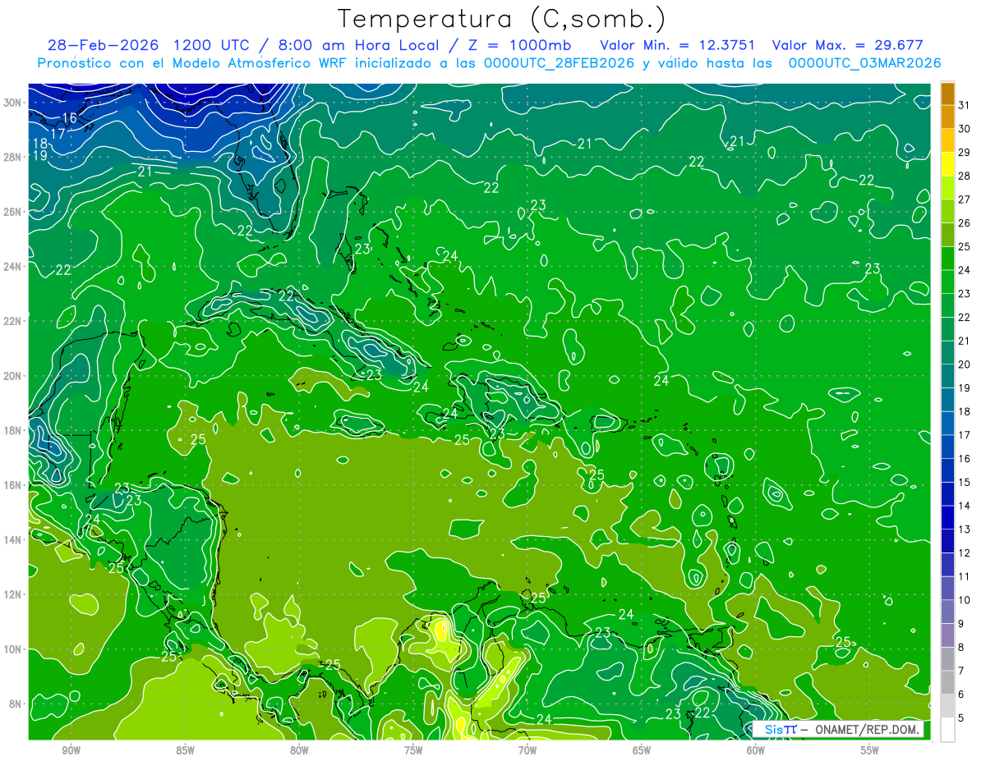Click the 75W longitude axis label
This screenshot has height=761, width=986.
(x=413, y=750)
